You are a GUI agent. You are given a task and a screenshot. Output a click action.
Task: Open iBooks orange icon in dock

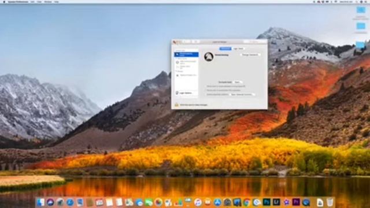208,202
